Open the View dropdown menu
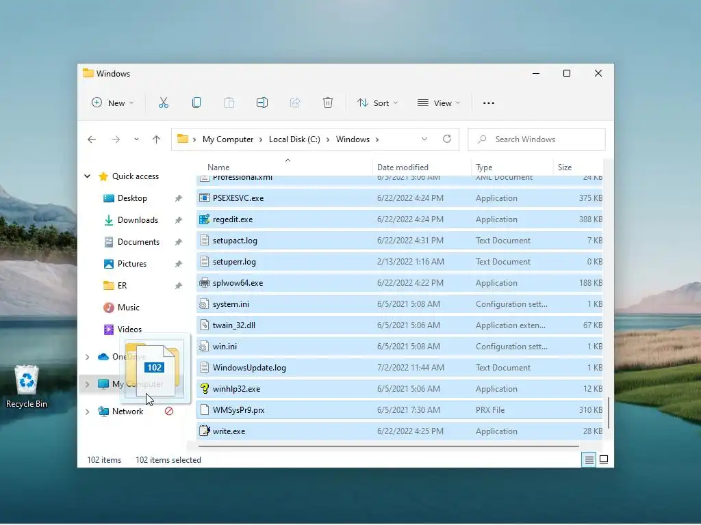The width and height of the screenshot is (701, 525). pyautogui.click(x=439, y=103)
